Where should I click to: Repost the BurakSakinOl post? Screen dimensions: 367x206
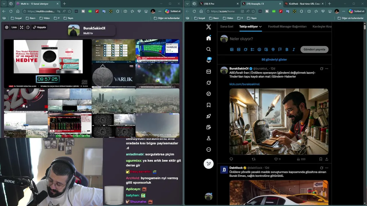253,159
